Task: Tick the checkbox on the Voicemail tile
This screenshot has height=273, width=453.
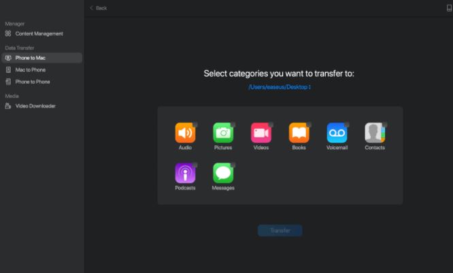Action: (x=346, y=125)
